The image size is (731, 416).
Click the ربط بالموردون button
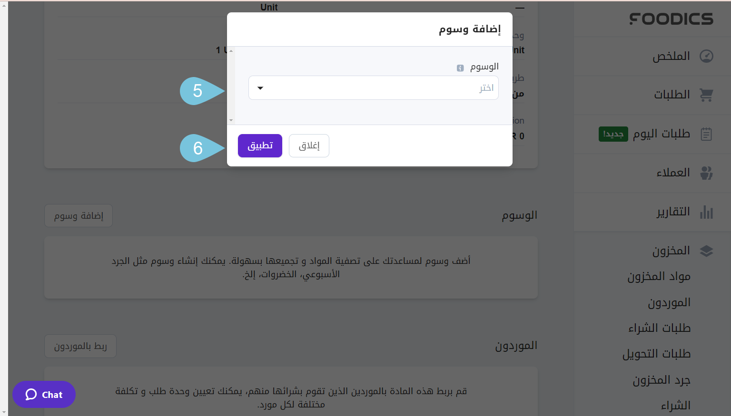point(80,346)
